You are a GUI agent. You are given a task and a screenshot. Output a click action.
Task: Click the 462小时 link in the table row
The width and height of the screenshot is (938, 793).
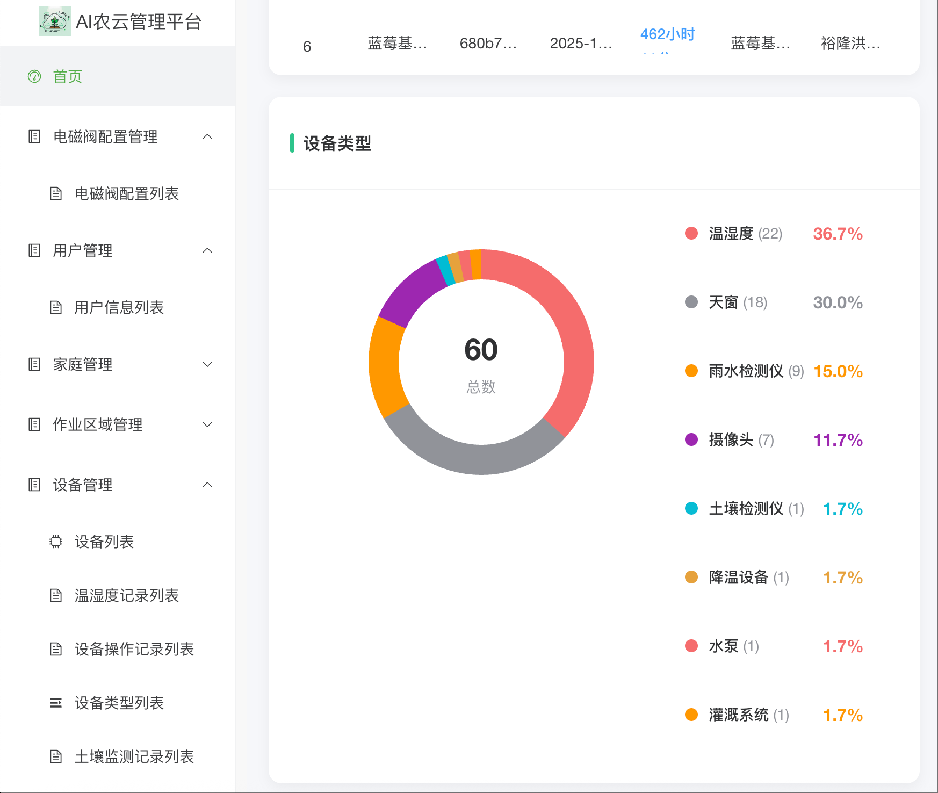[x=667, y=34]
